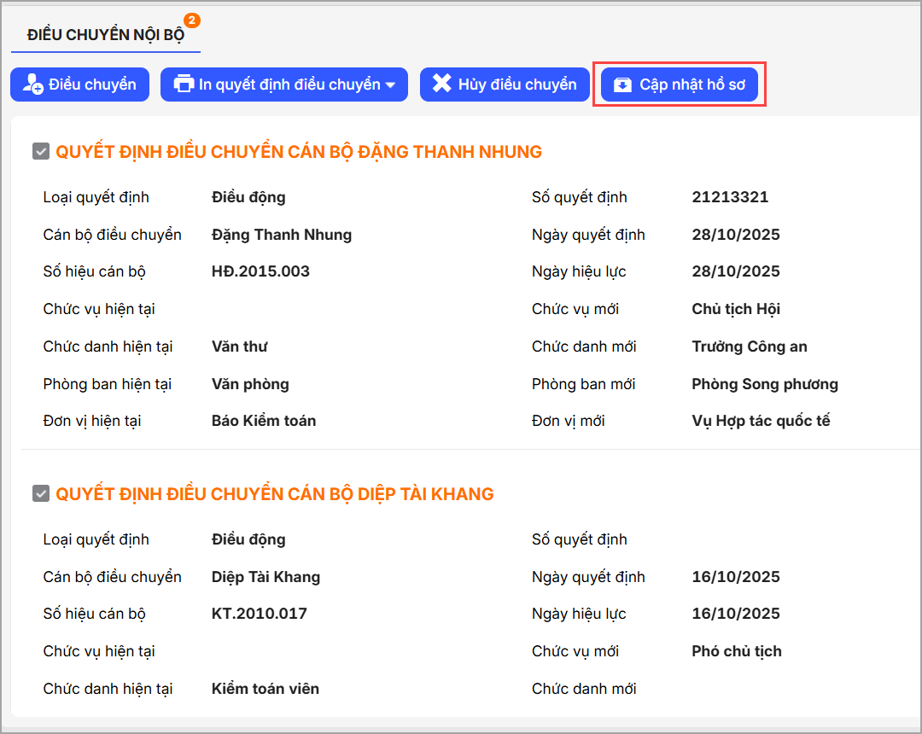Open the Diệp Tài Khang decision title
Image resolution: width=922 pixels, height=734 pixels.
pyautogui.click(x=274, y=494)
